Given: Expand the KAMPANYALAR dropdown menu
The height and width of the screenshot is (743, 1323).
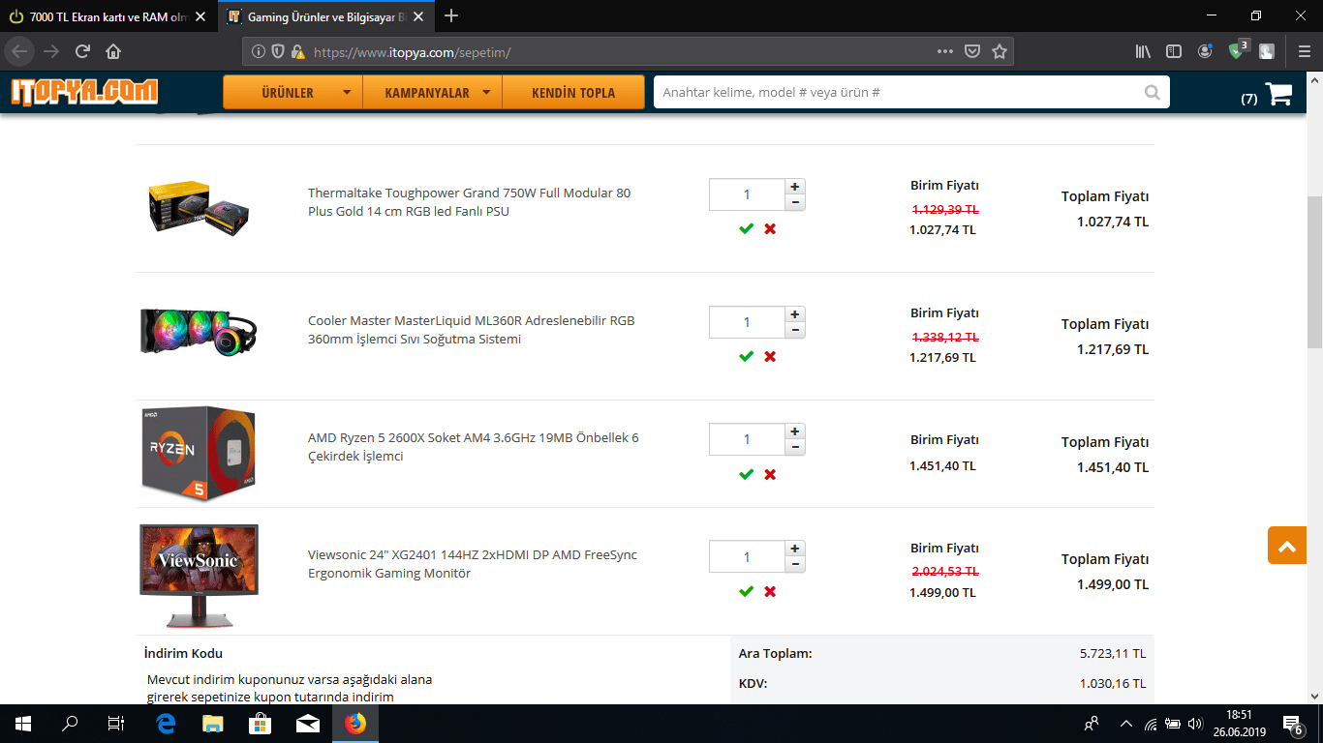Looking at the screenshot, I should point(433,93).
